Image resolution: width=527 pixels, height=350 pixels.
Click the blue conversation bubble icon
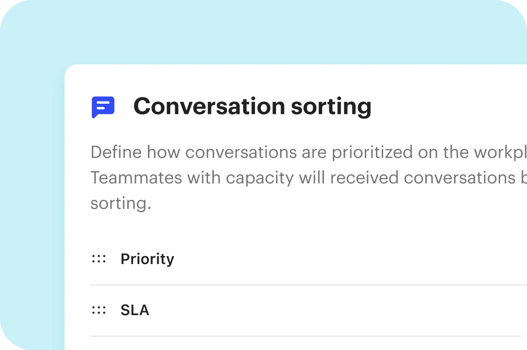pos(103,107)
